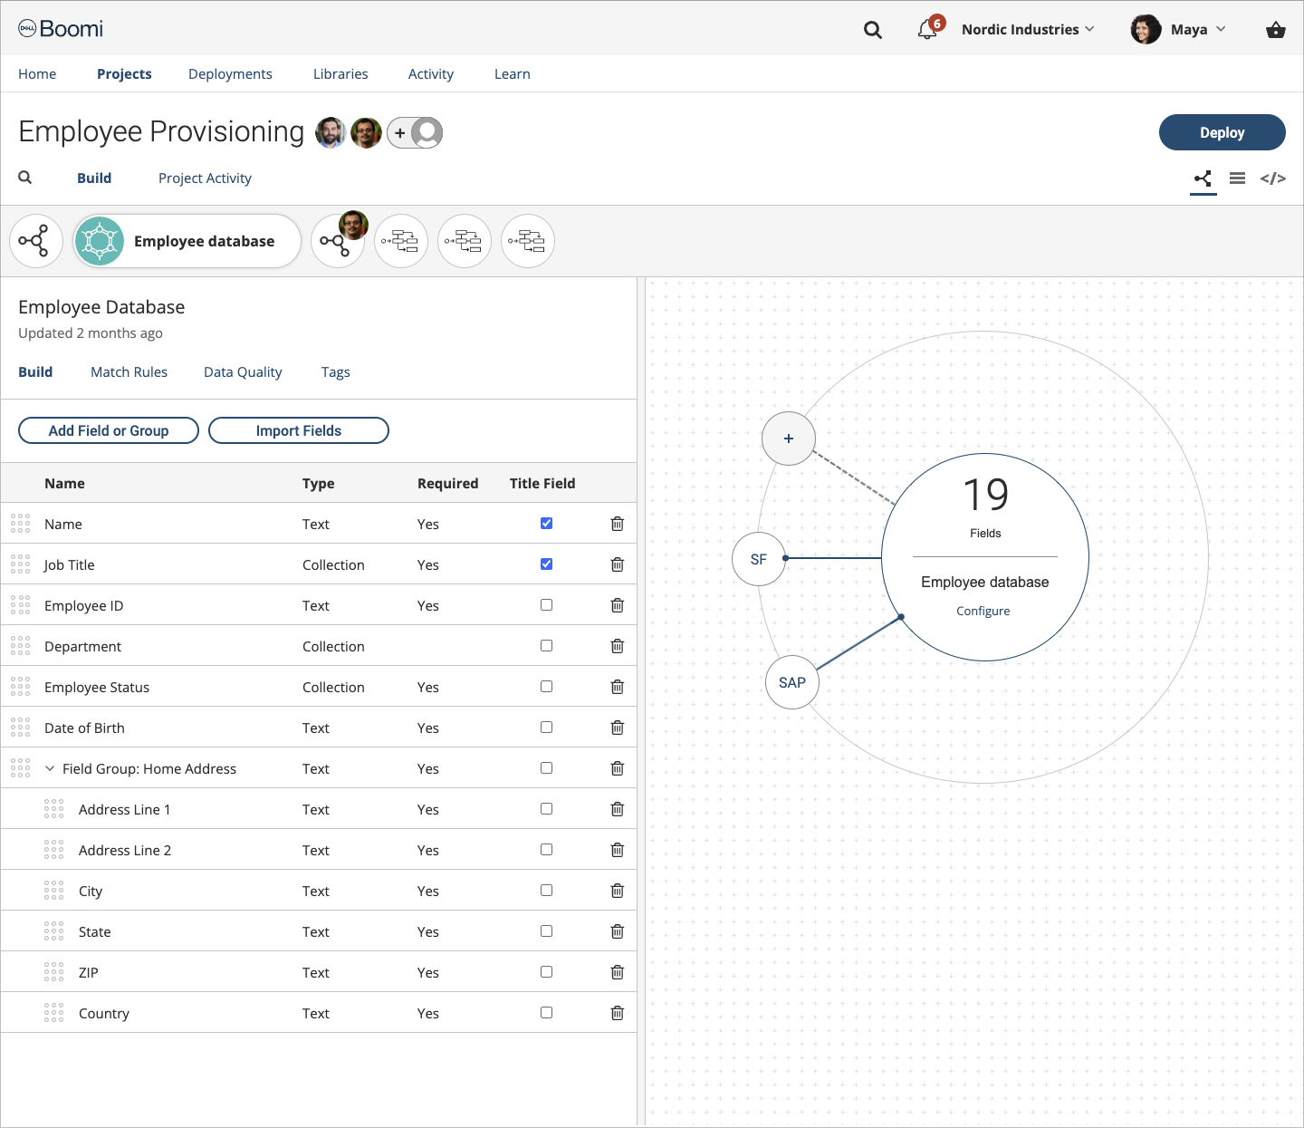Select the Employee Status field name
The height and width of the screenshot is (1128, 1304).
coord(97,687)
